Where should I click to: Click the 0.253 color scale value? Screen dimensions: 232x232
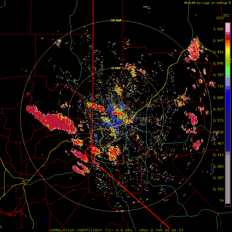218,189
